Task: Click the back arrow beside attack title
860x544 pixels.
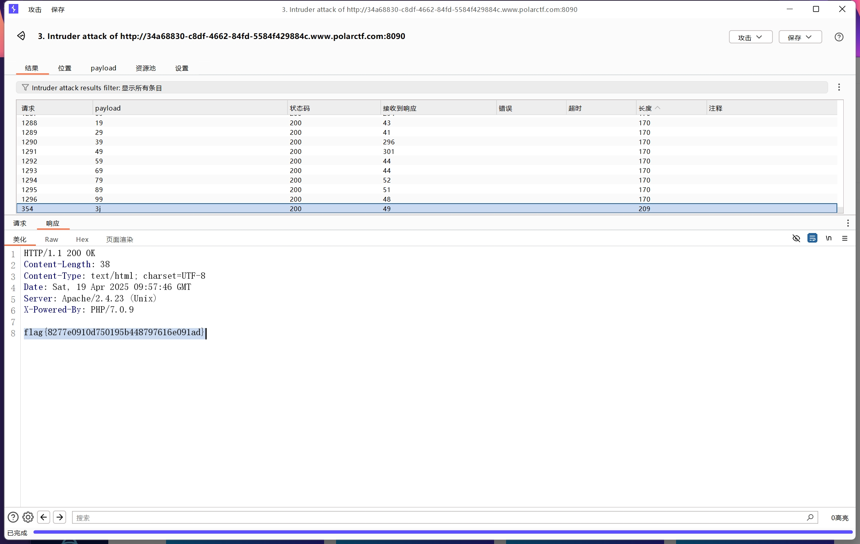Action: pos(21,36)
